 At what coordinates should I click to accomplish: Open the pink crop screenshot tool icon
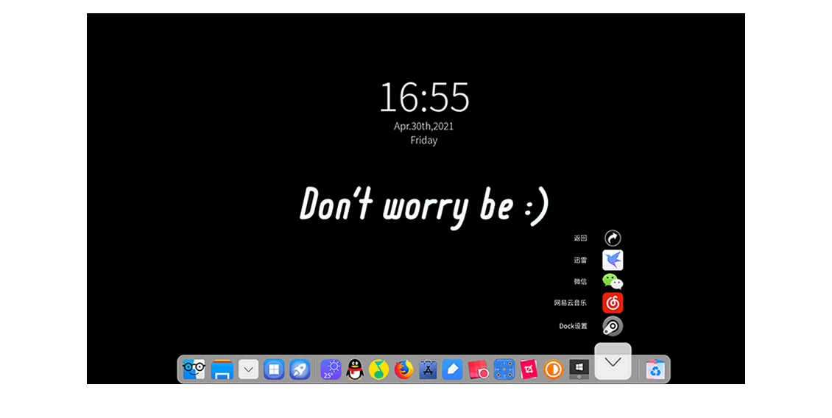coord(529,369)
